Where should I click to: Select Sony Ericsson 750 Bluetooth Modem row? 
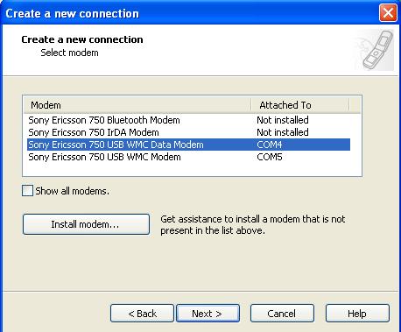tap(188, 120)
